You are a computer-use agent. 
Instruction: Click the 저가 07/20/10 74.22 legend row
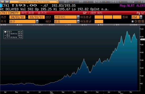coord(13,37)
